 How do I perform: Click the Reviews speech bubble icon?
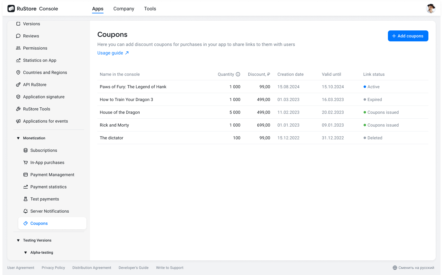[x=18, y=36]
